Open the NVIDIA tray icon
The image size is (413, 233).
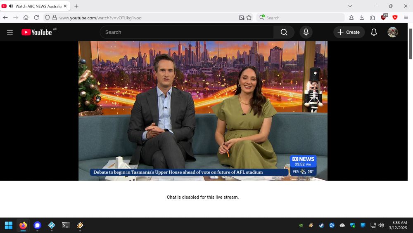tap(301, 226)
